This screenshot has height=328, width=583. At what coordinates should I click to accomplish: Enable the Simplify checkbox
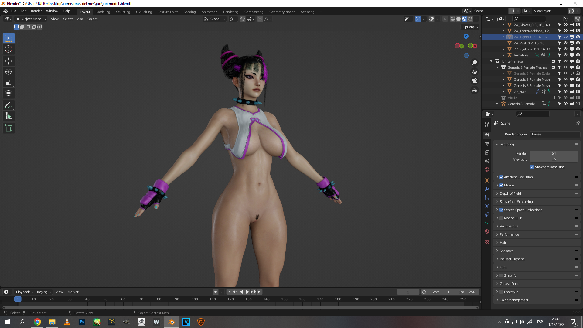[x=501, y=275]
